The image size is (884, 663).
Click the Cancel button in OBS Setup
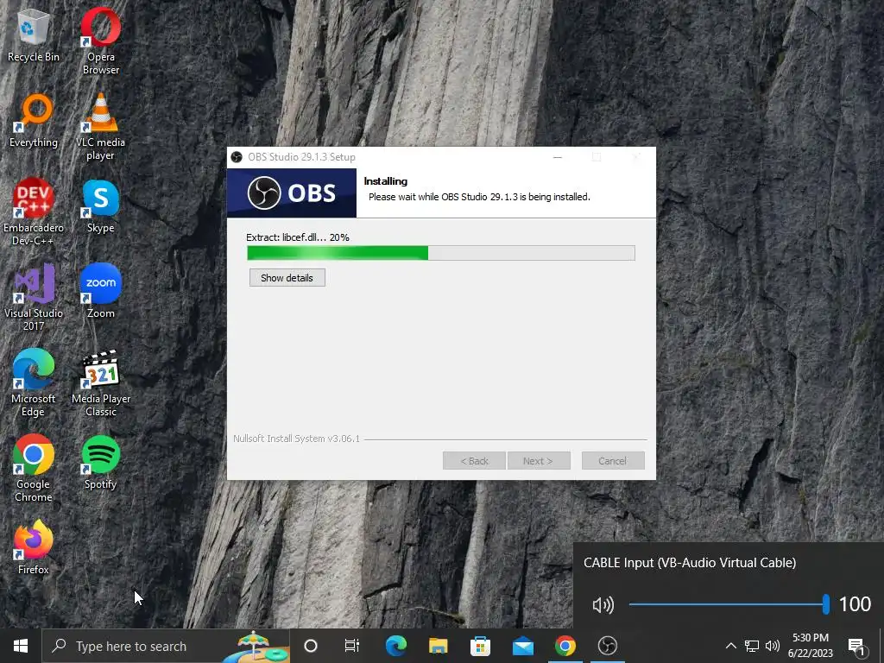tap(613, 461)
